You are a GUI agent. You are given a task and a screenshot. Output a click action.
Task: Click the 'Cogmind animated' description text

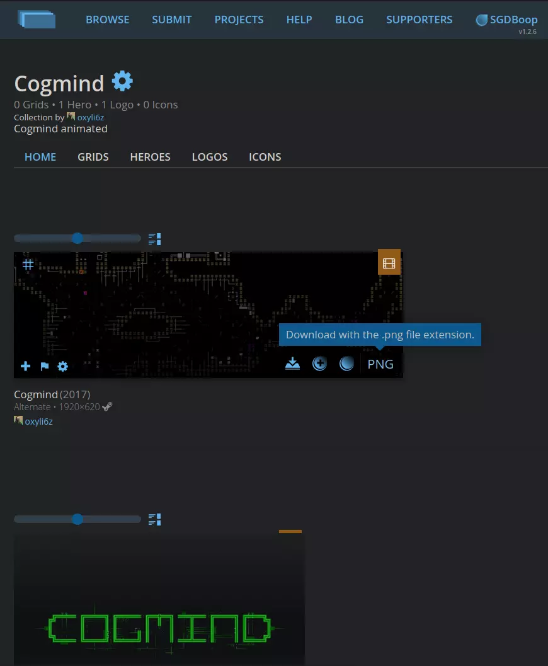tap(60, 129)
